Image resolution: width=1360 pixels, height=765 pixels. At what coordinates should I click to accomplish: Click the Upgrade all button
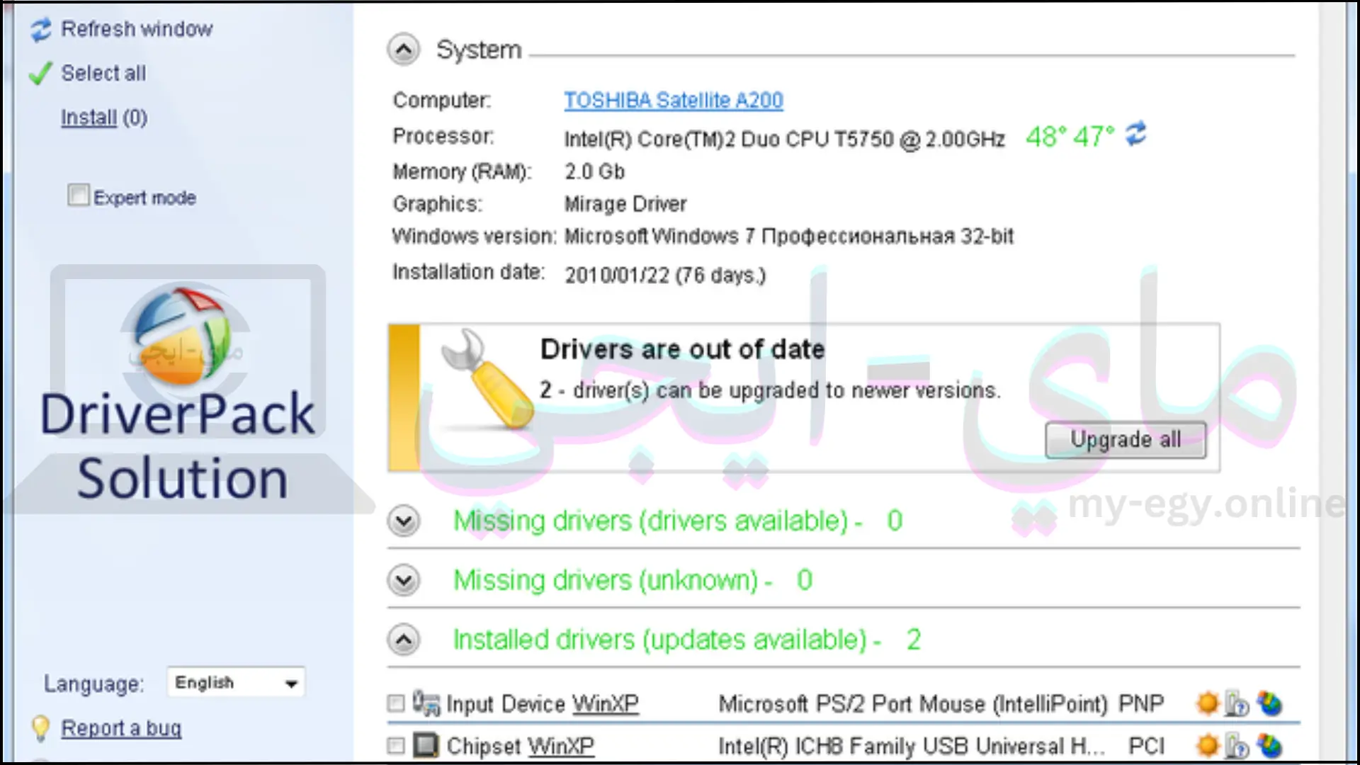(x=1126, y=440)
